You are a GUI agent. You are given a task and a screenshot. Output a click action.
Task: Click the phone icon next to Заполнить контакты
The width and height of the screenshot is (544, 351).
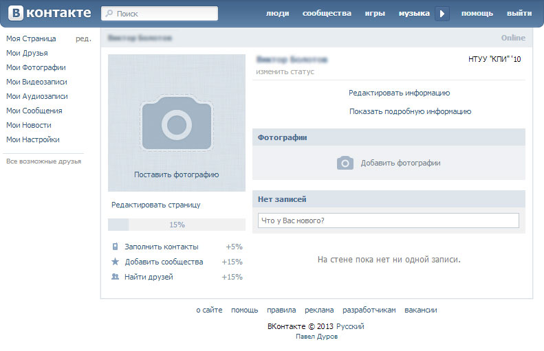(115, 247)
